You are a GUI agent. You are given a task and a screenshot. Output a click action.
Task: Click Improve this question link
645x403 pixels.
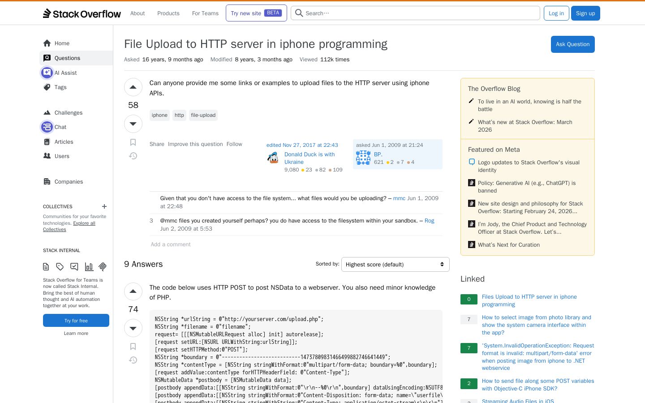tap(195, 144)
